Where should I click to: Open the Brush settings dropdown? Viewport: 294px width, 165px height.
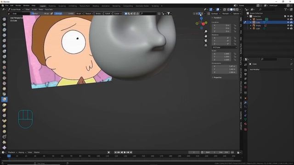pos(79,14)
